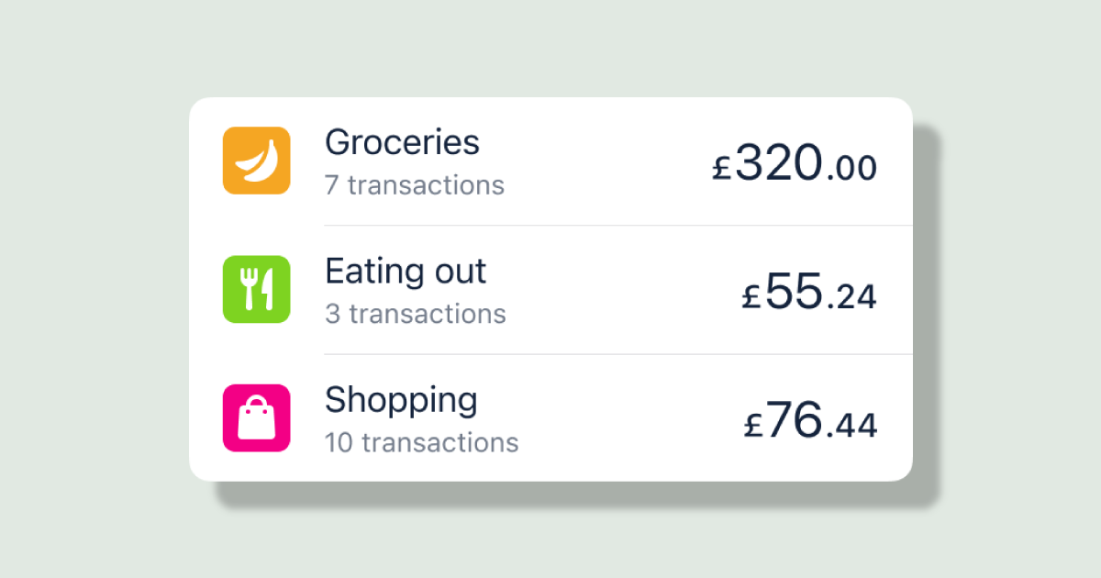Viewport: 1101px width, 578px height.
Task: Select the green fork and knife icon
Action: click(256, 289)
